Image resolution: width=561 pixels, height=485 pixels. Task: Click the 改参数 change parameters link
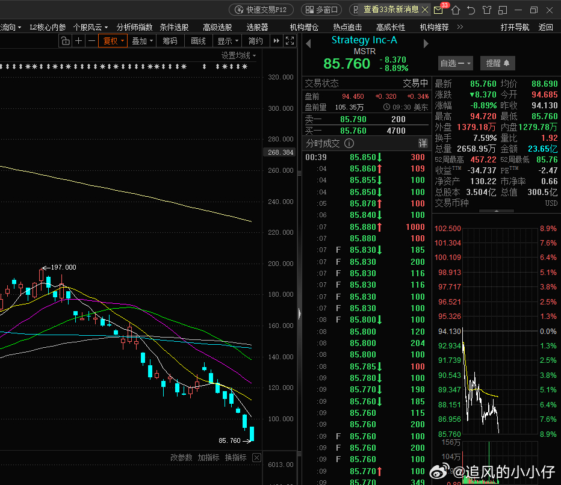click(x=181, y=457)
